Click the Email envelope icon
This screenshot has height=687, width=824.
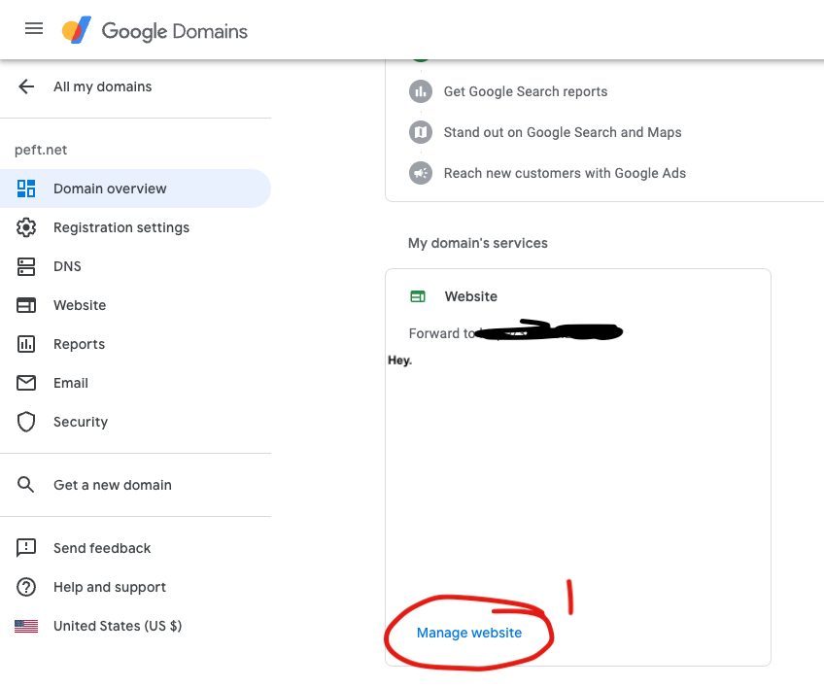tap(26, 383)
